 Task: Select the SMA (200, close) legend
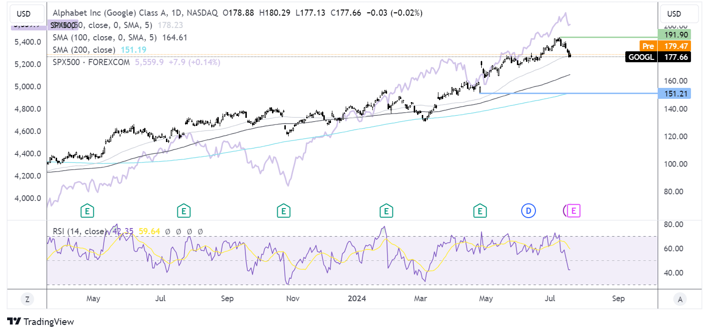(83, 50)
